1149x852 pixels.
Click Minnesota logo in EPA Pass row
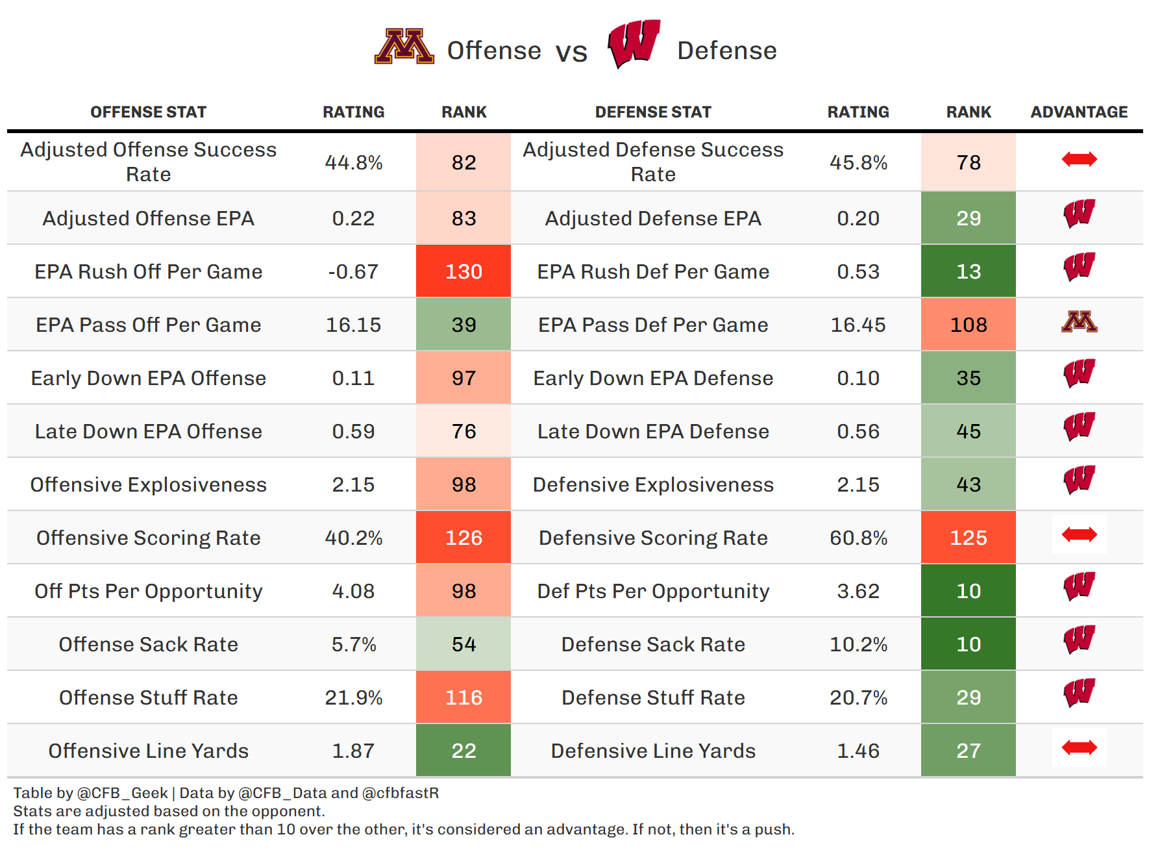1079,321
